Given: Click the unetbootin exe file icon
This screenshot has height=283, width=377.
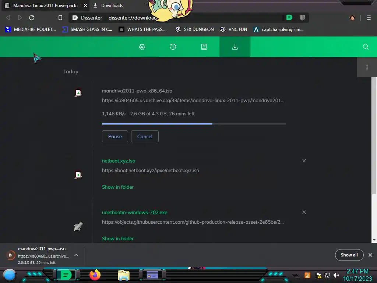Looking at the screenshot, I should click(x=78, y=226).
